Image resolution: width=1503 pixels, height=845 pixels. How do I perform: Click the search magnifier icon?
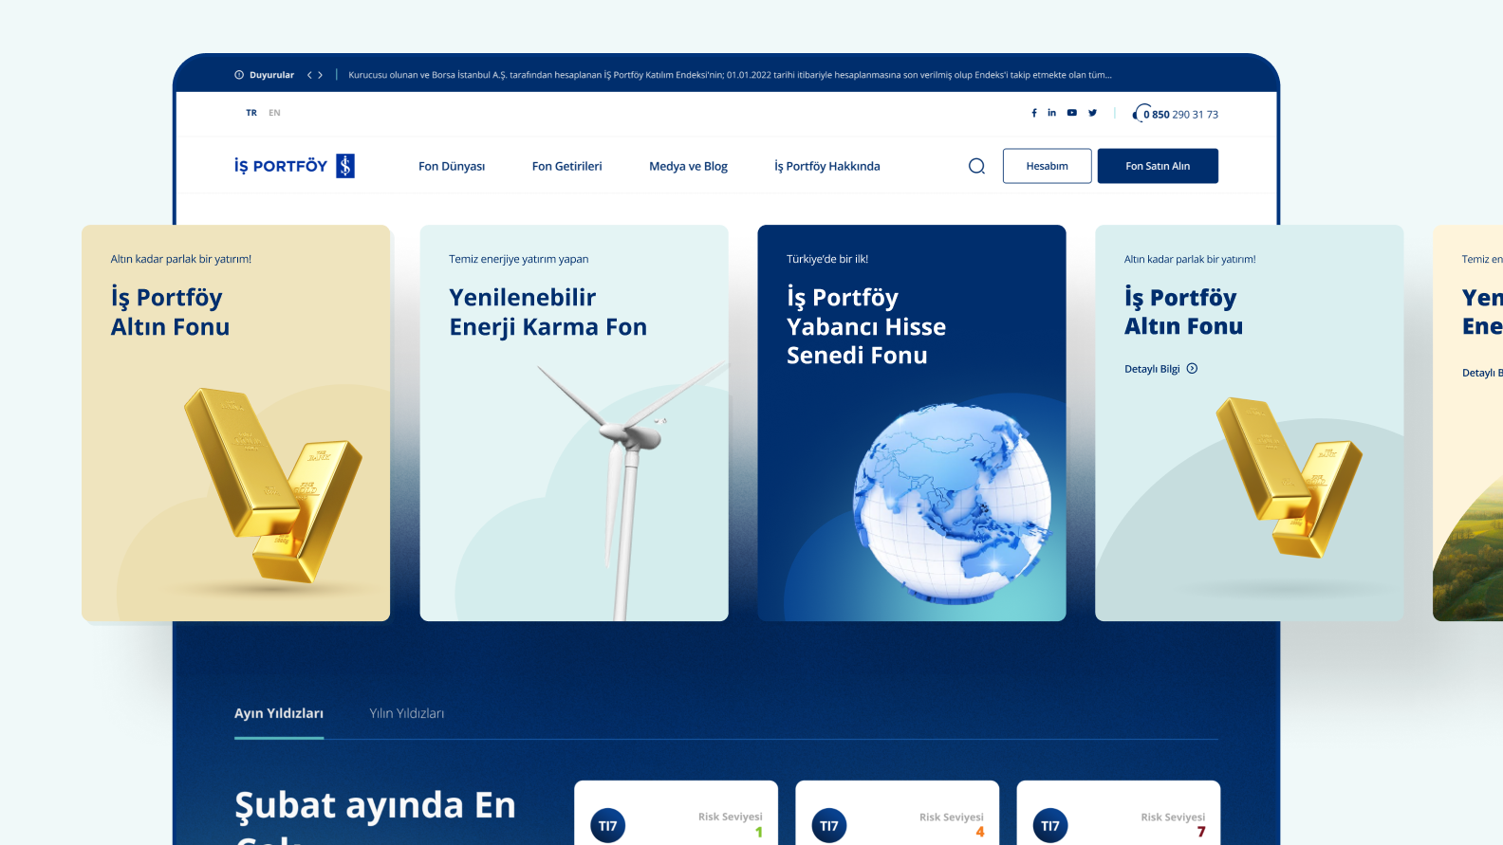pyautogui.click(x=976, y=166)
